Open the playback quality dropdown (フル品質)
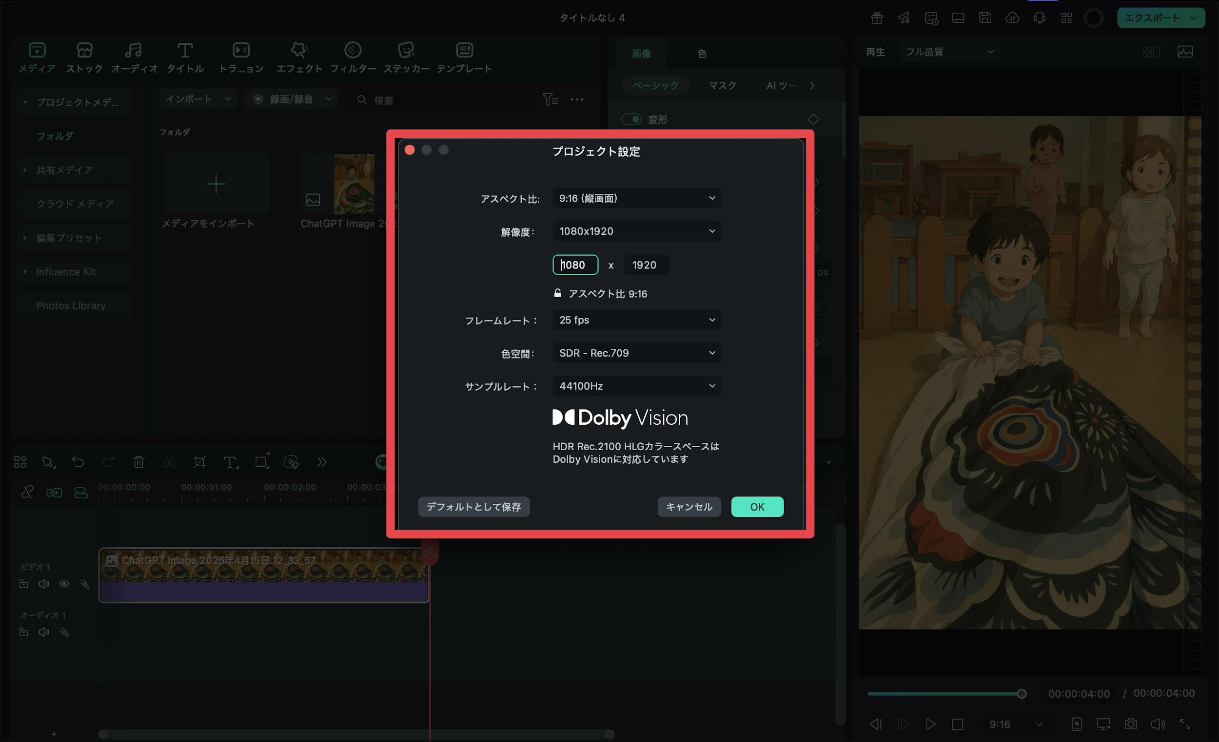 click(x=950, y=52)
